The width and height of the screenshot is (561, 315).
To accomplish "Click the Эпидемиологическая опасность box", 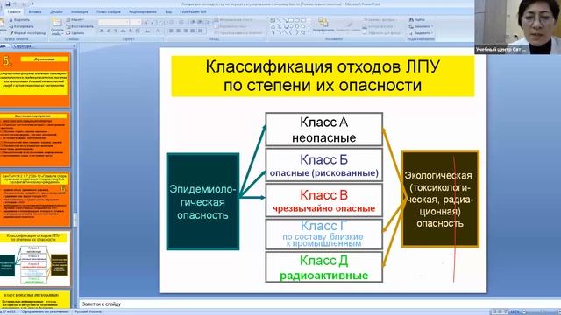I will [x=202, y=202].
